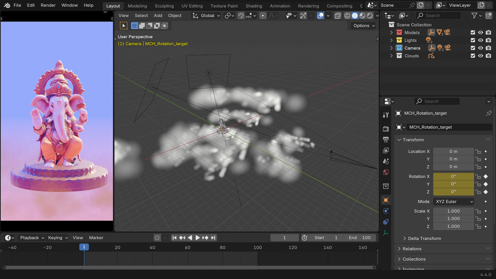Open the Tool properties tab
Image resolution: width=496 pixels, height=279 pixels.
coord(386,115)
